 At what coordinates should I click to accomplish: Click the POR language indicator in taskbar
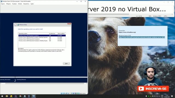tap(162, 96)
